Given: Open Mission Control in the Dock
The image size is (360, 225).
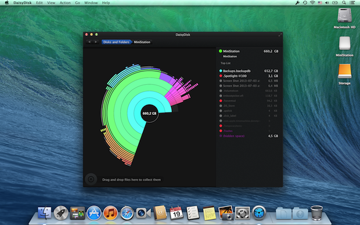Looking at the screenshot, I should (x=77, y=213).
